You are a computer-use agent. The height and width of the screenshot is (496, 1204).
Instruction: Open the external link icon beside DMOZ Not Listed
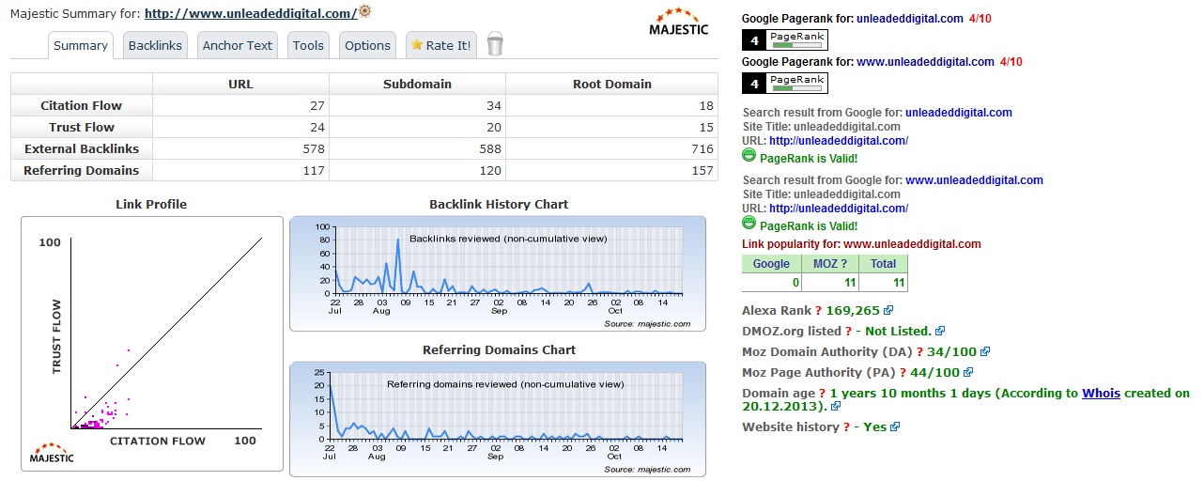pyautogui.click(x=940, y=331)
